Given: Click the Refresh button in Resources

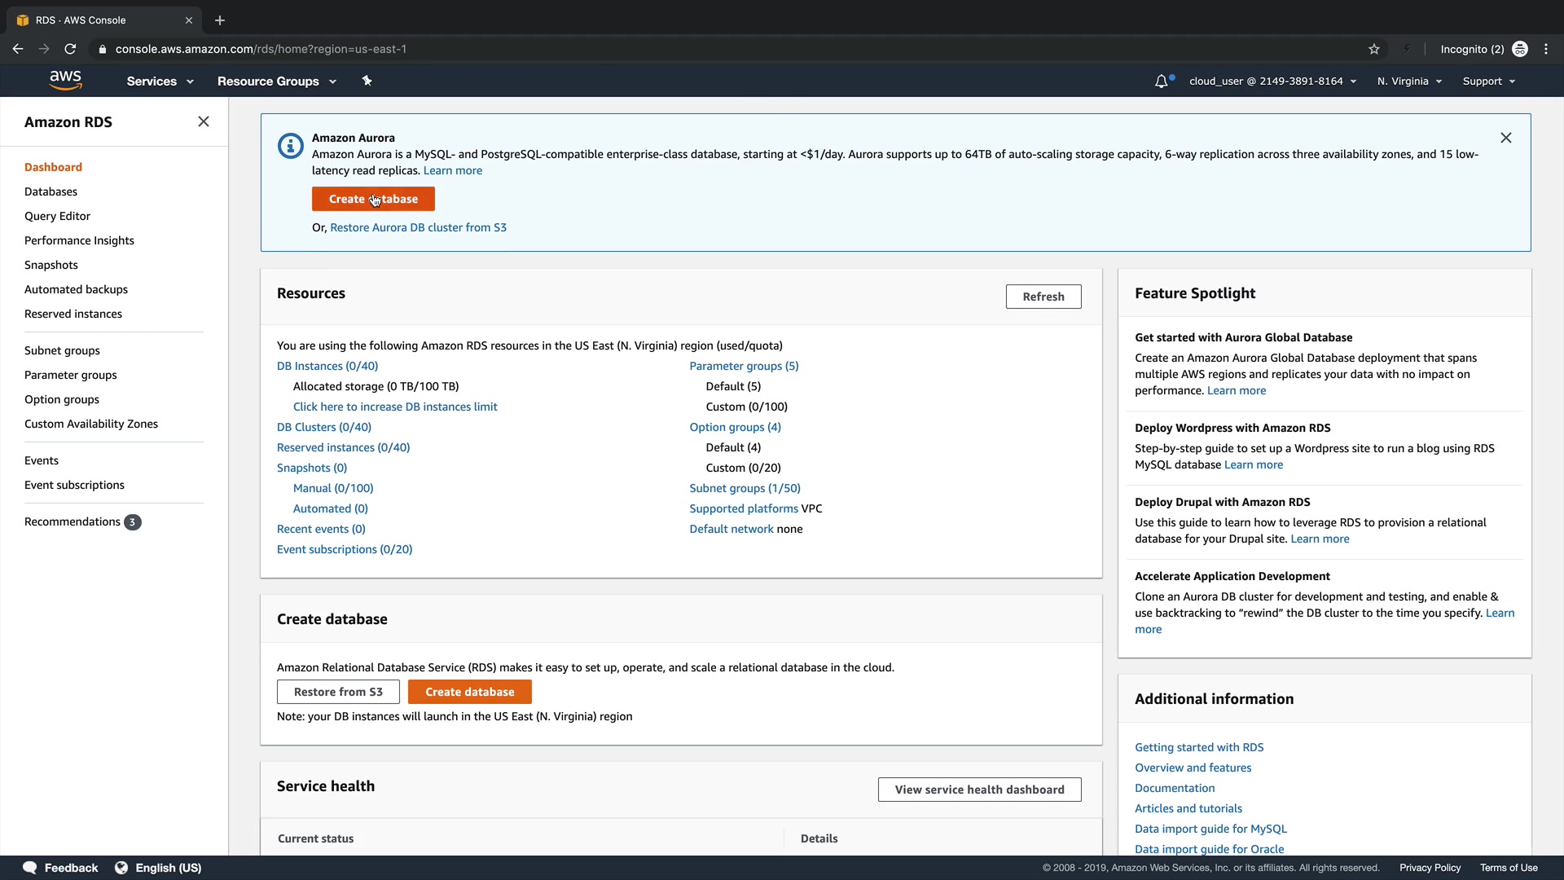Looking at the screenshot, I should pyautogui.click(x=1043, y=297).
